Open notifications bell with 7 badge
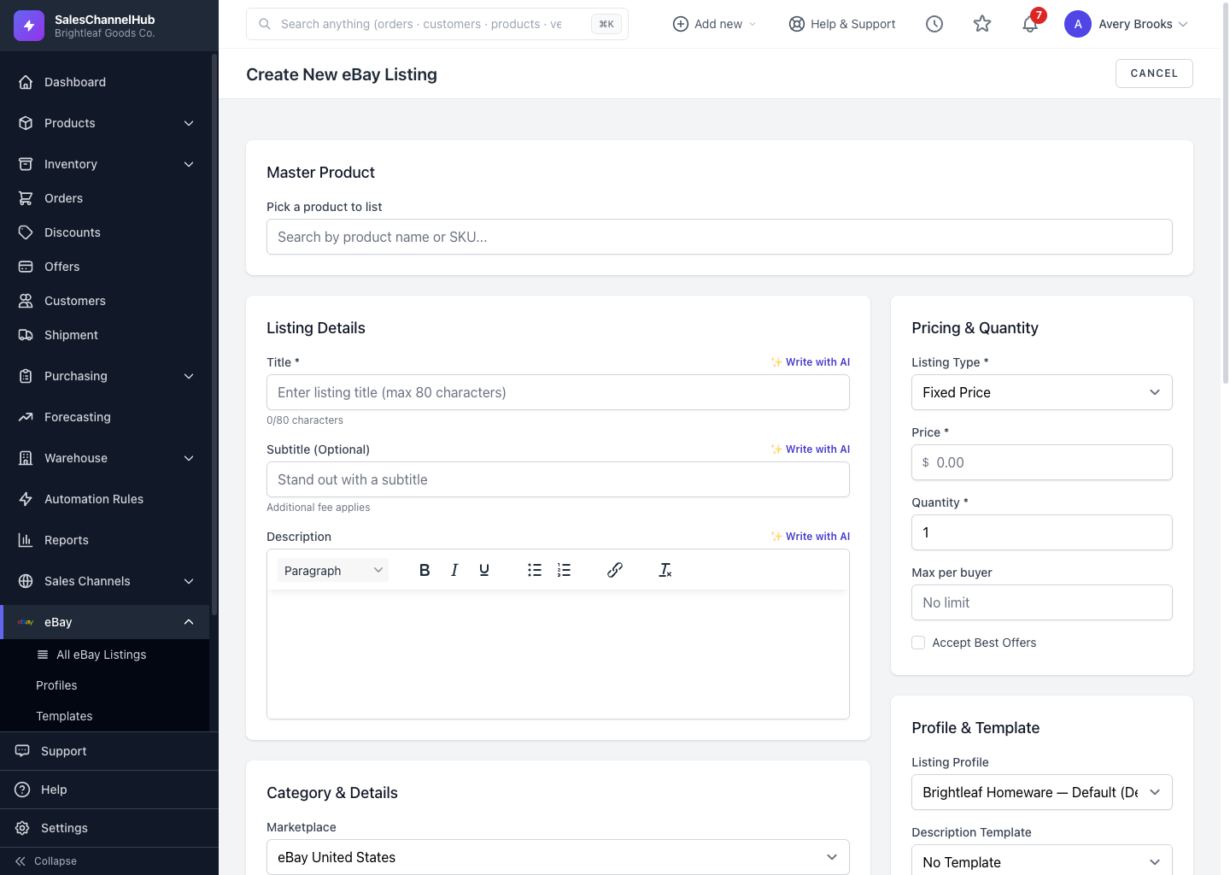This screenshot has height=875, width=1230. (1030, 24)
